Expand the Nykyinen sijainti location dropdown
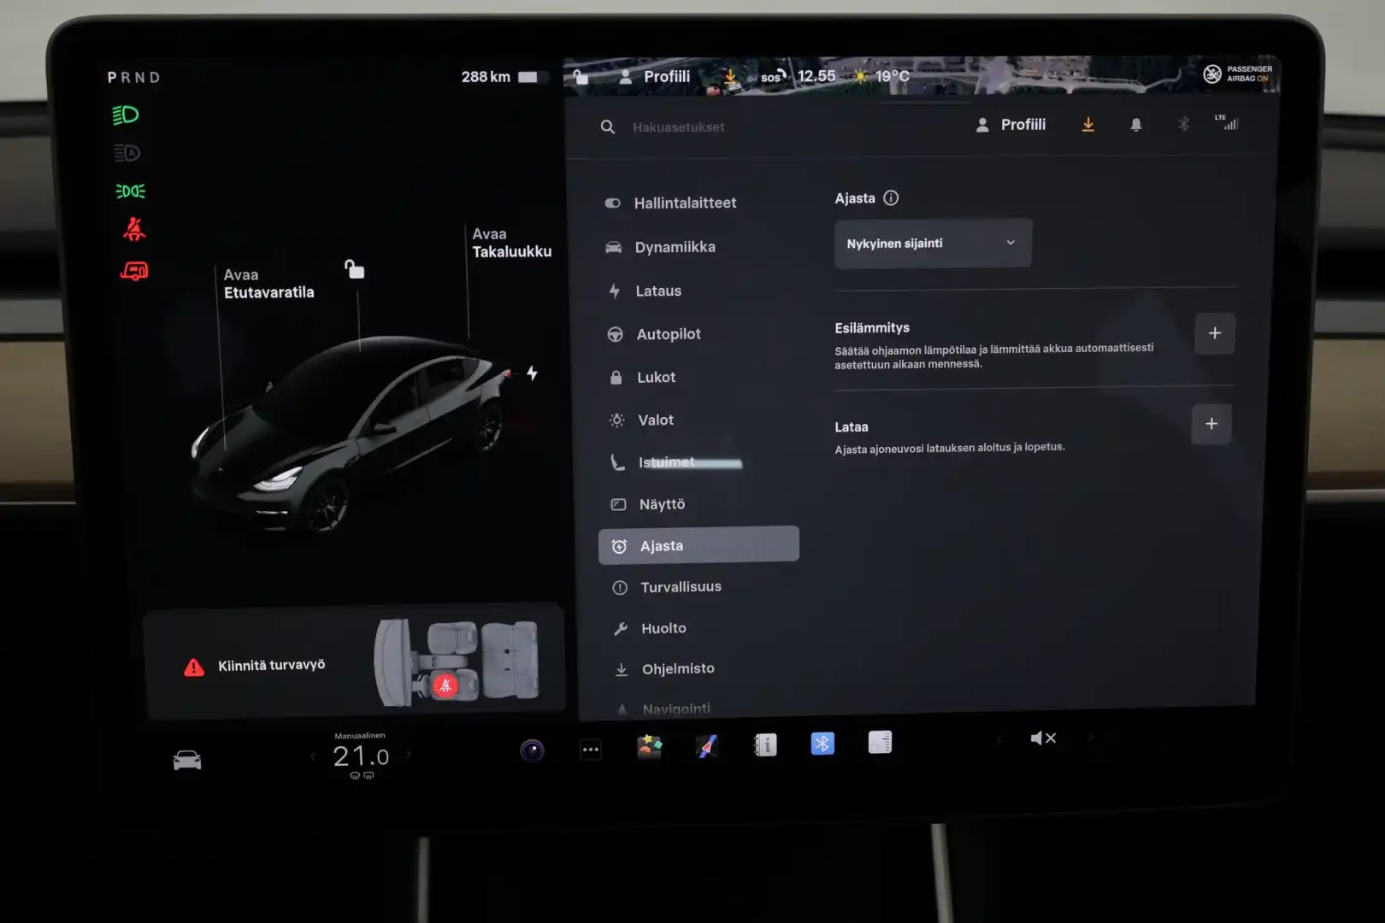 pyautogui.click(x=933, y=244)
